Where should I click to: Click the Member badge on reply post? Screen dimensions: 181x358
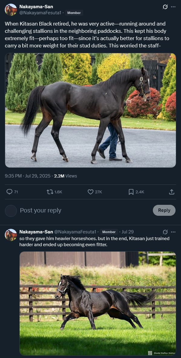click(x=109, y=232)
